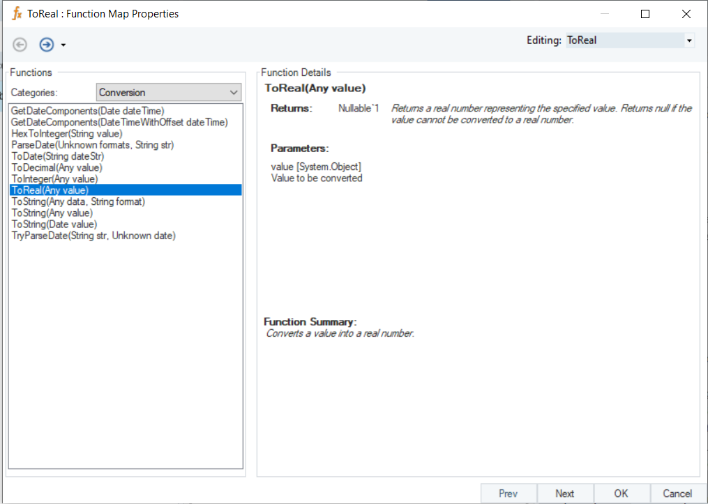
Task: Select ToInteger(Any value) function
Action: tap(55, 178)
